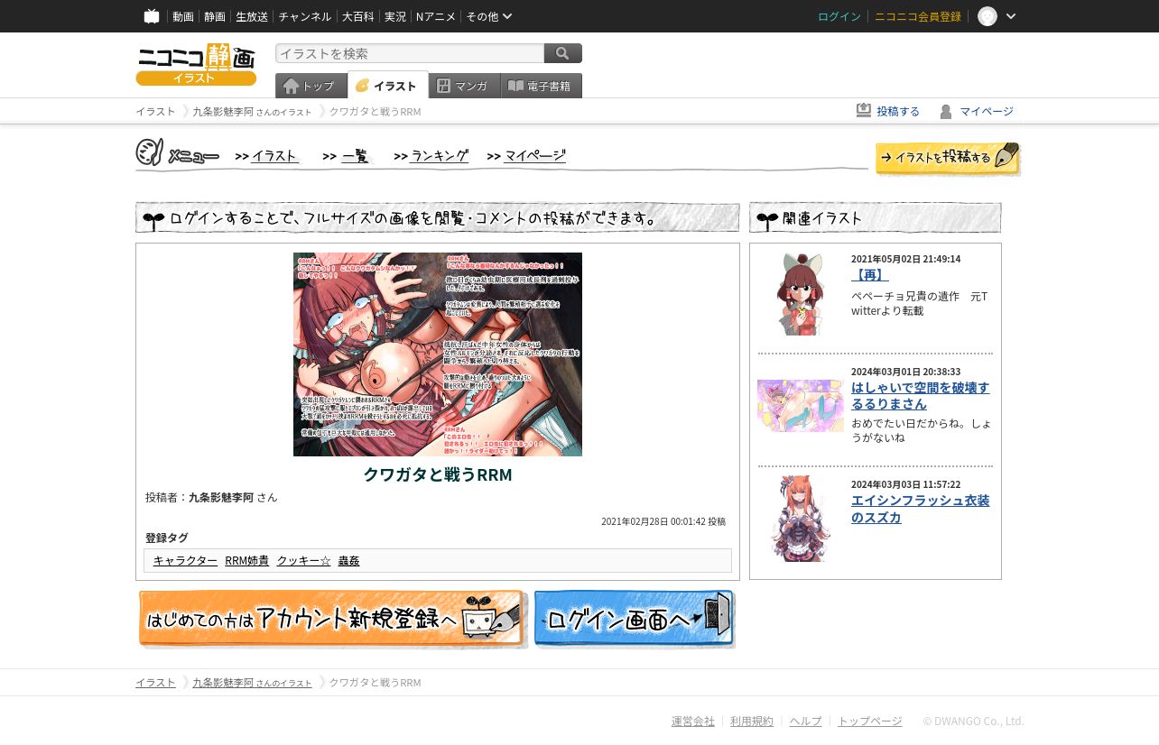Viewport: 1159px width, 745px height.
Task: Click 運営会社 in the footer
Action: (693, 721)
